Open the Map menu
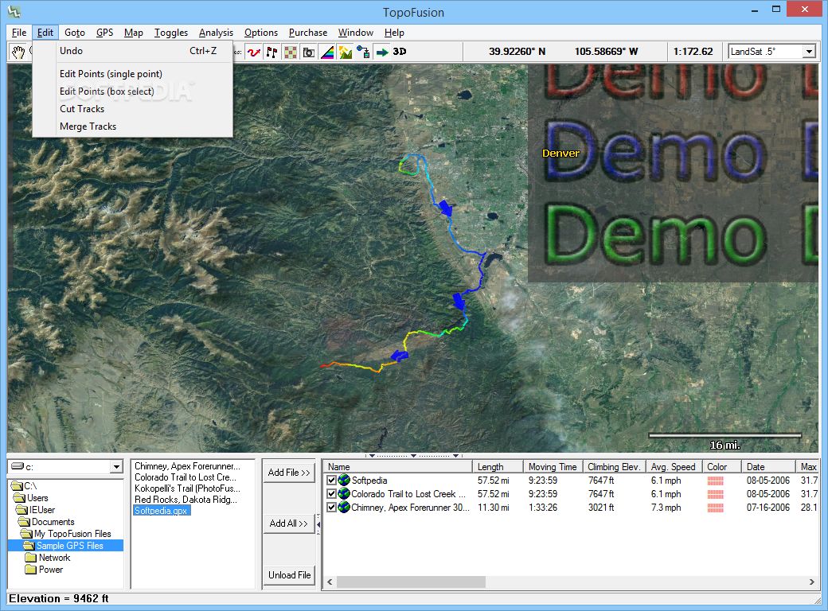Screen dimensions: 828x611 pos(134,33)
